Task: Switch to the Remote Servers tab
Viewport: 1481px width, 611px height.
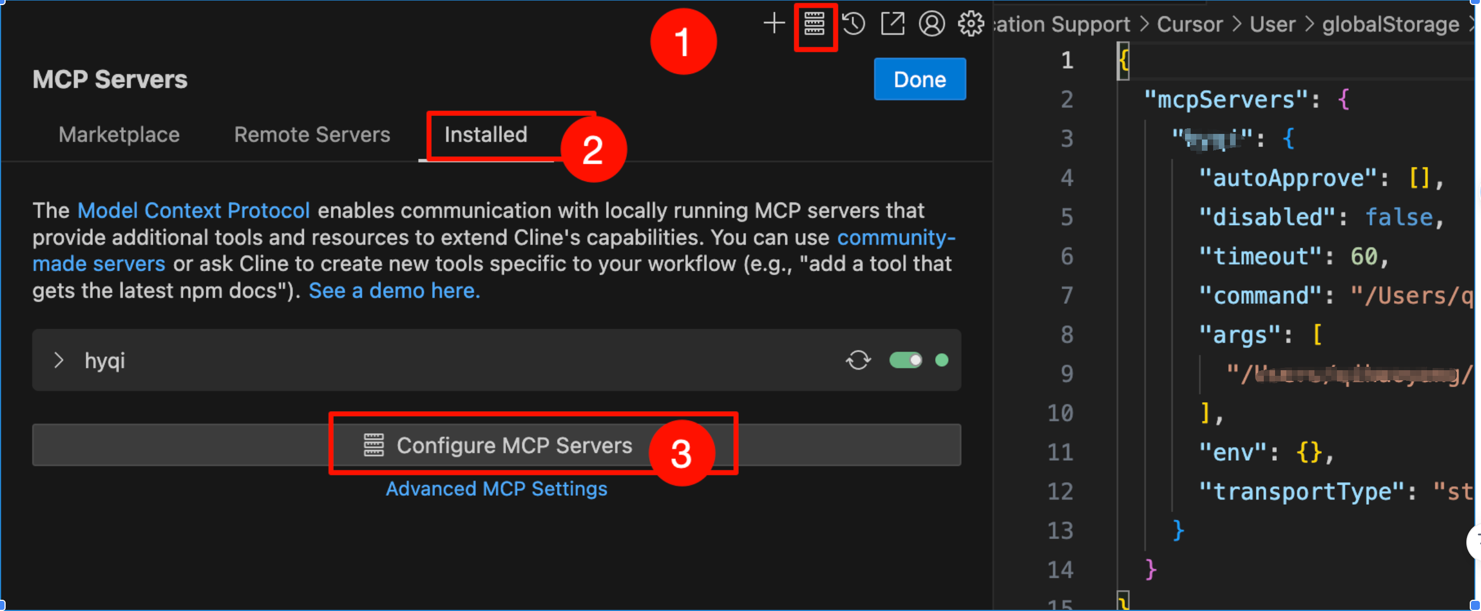Action: 312,134
